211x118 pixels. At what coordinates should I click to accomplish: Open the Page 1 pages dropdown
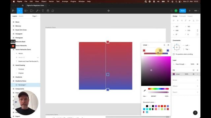(x=35, y=16)
